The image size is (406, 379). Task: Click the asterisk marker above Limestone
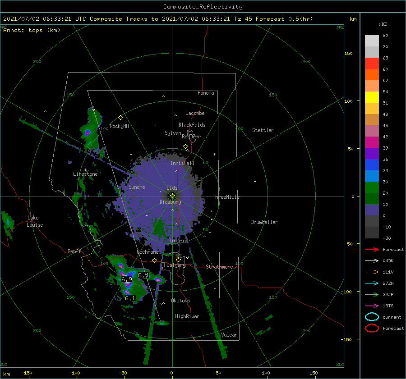[85, 170]
